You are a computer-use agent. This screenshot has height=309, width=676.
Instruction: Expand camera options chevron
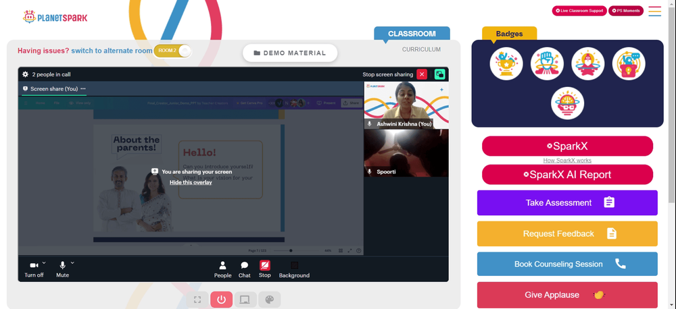click(x=44, y=262)
